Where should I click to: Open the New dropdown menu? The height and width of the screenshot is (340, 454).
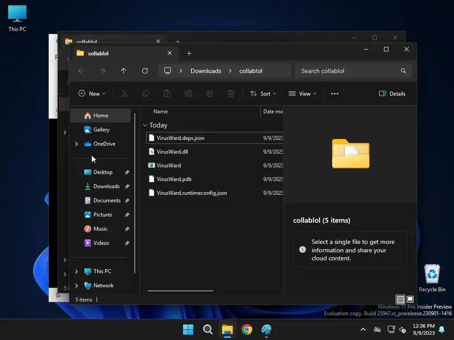(x=92, y=93)
